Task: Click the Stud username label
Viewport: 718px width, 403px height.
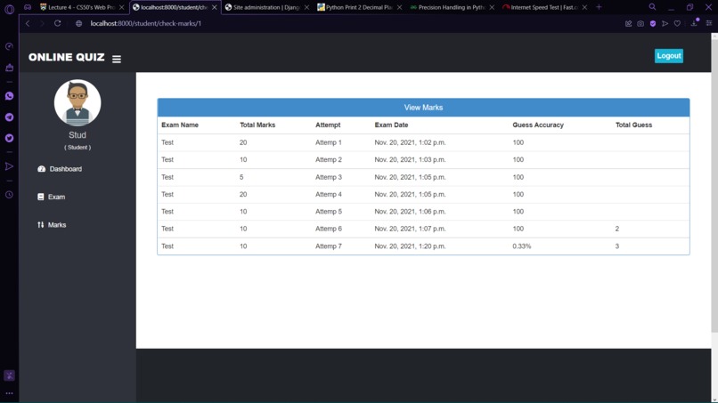Action: click(x=78, y=135)
